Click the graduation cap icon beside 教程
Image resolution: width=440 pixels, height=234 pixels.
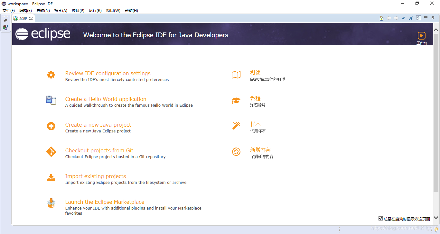click(236, 101)
